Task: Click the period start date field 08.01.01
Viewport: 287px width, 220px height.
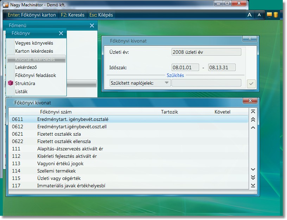Action: tap(185, 67)
